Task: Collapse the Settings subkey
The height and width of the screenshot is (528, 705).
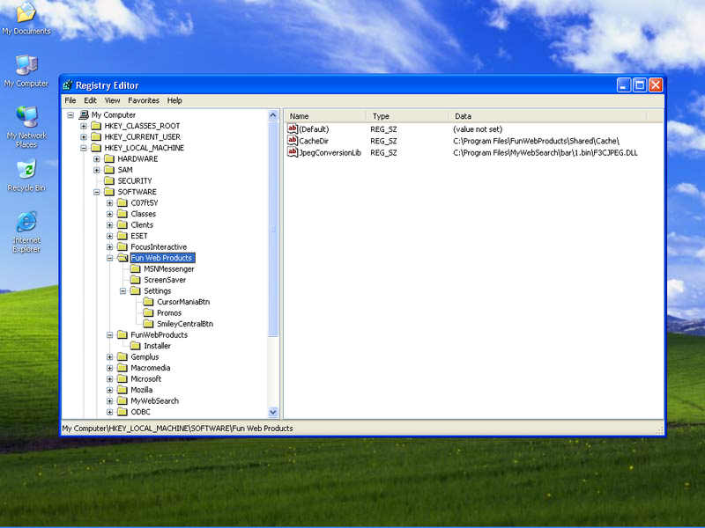Action: [x=122, y=291]
